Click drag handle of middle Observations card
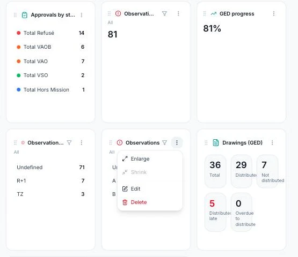Viewport: 298px width, 257px height. tap(111, 142)
